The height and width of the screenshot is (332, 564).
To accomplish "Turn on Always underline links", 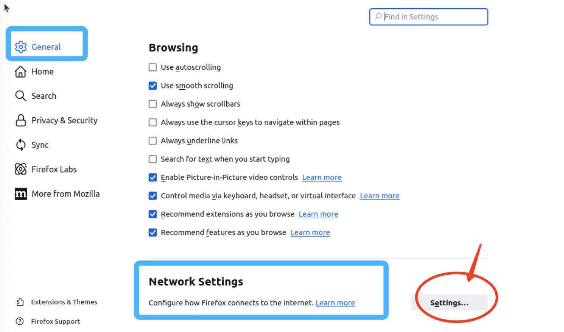I will pos(152,141).
